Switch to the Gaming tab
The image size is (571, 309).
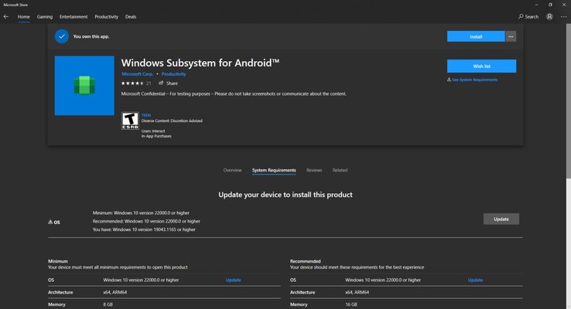(x=45, y=17)
